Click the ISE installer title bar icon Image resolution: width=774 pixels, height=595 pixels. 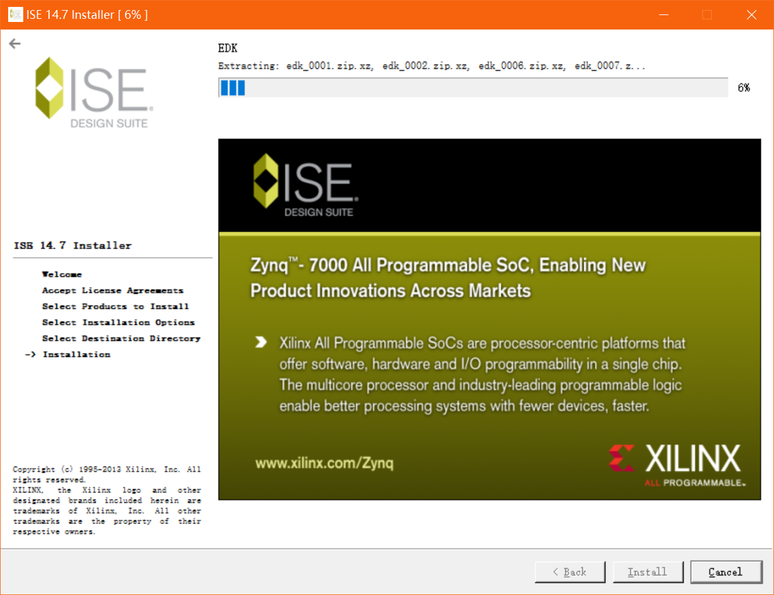click(x=15, y=14)
